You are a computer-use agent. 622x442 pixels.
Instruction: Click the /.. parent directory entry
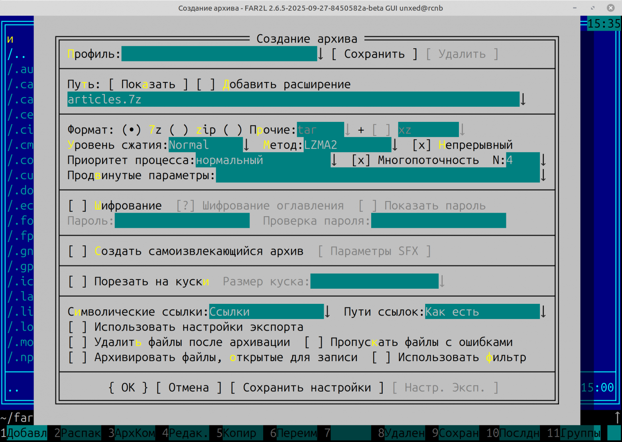(x=17, y=54)
